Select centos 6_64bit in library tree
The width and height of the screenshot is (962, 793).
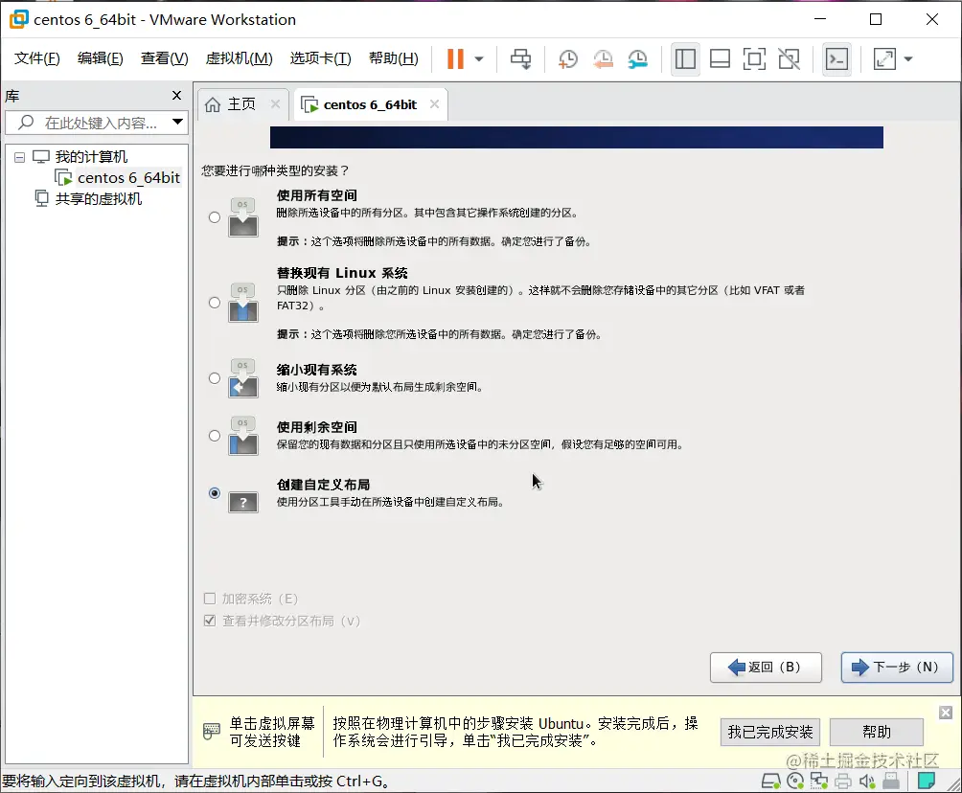point(128,178)
